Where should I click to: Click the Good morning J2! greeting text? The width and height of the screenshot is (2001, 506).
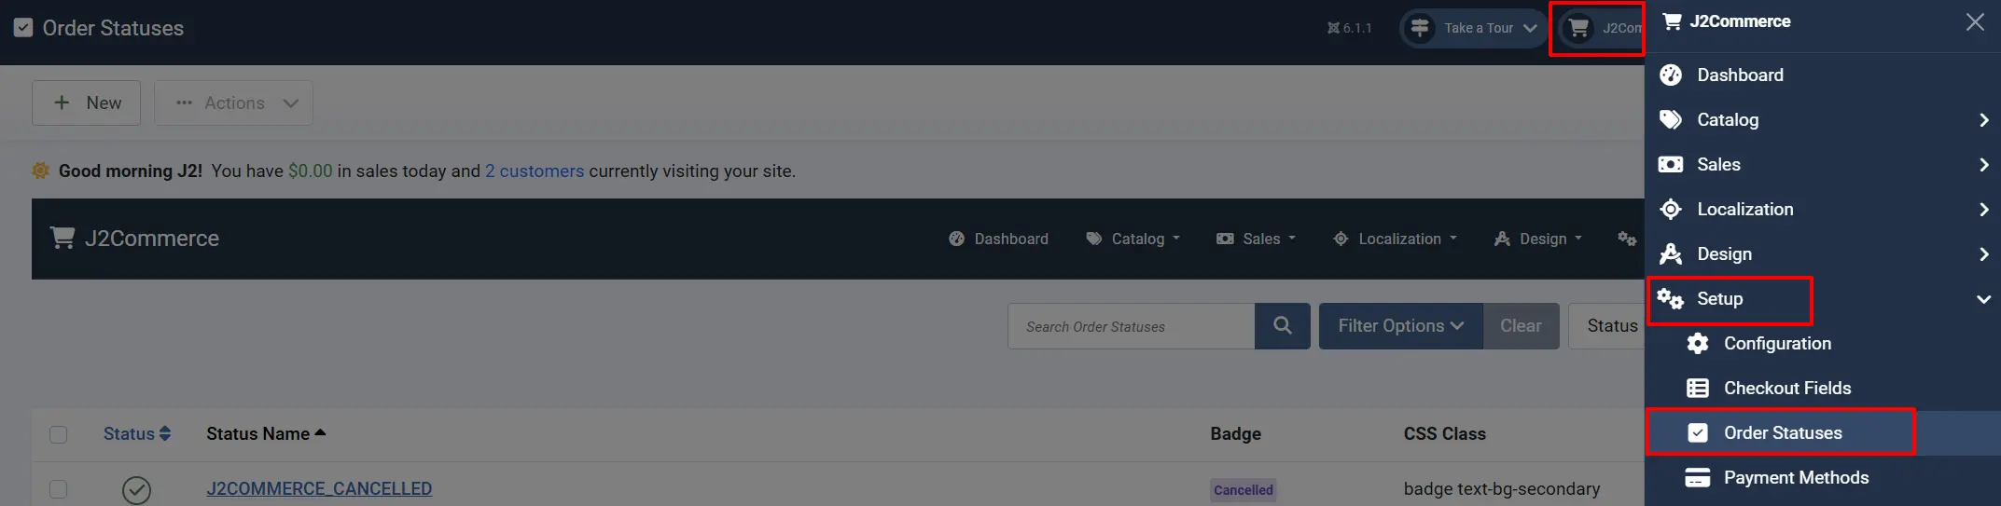point(130,171)
